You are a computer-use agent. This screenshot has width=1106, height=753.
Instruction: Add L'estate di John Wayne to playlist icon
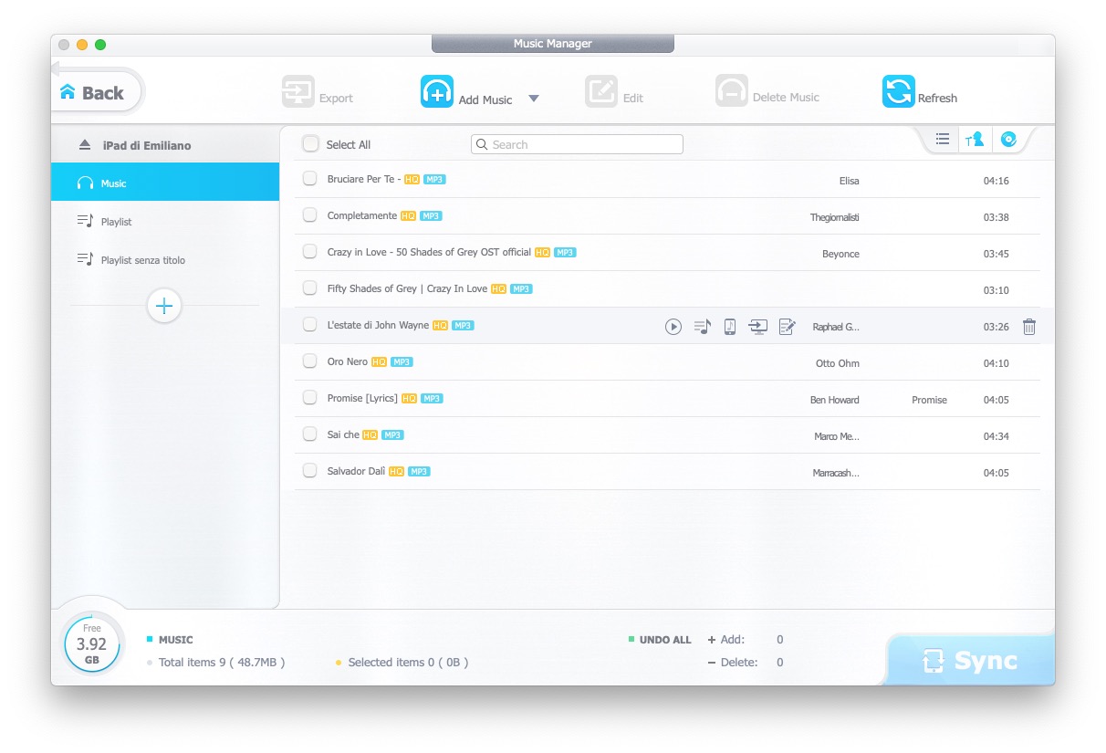click(x=702, y=326)
